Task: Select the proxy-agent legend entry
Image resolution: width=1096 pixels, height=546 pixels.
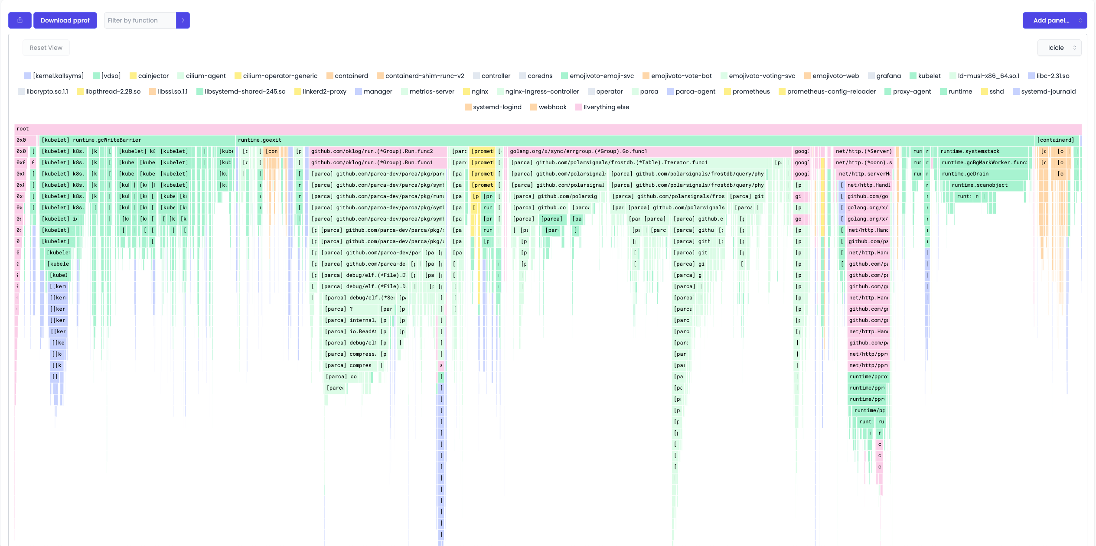Action: pyautogui.click(x=908, y=91)
